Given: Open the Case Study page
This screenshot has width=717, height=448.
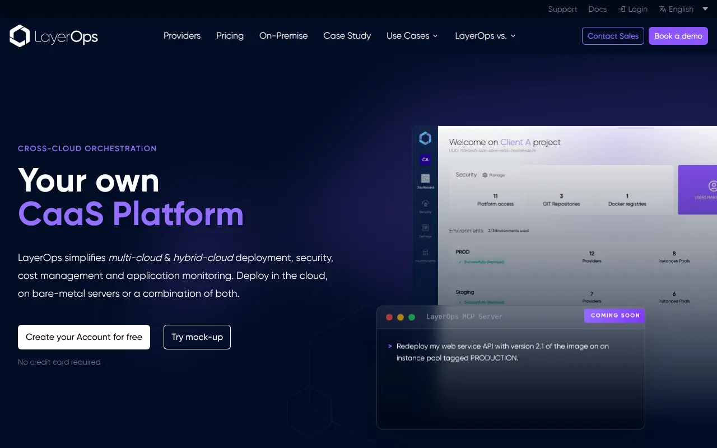Looking at the screenshot, I should click(347, 36).
